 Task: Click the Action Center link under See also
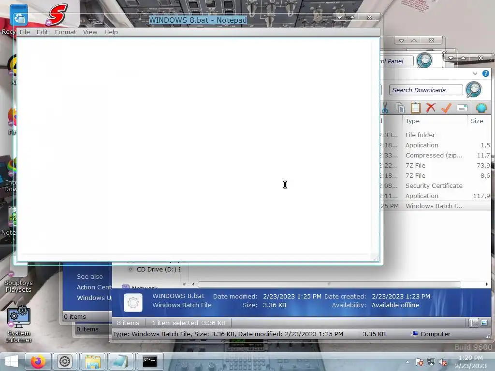click(x=94, y=287)
